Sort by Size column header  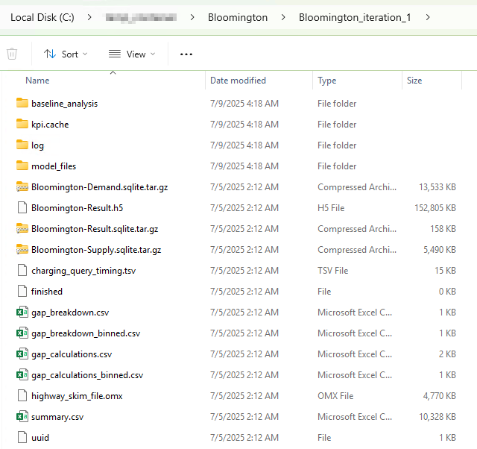pyautogui.click(x=414, y=81)
